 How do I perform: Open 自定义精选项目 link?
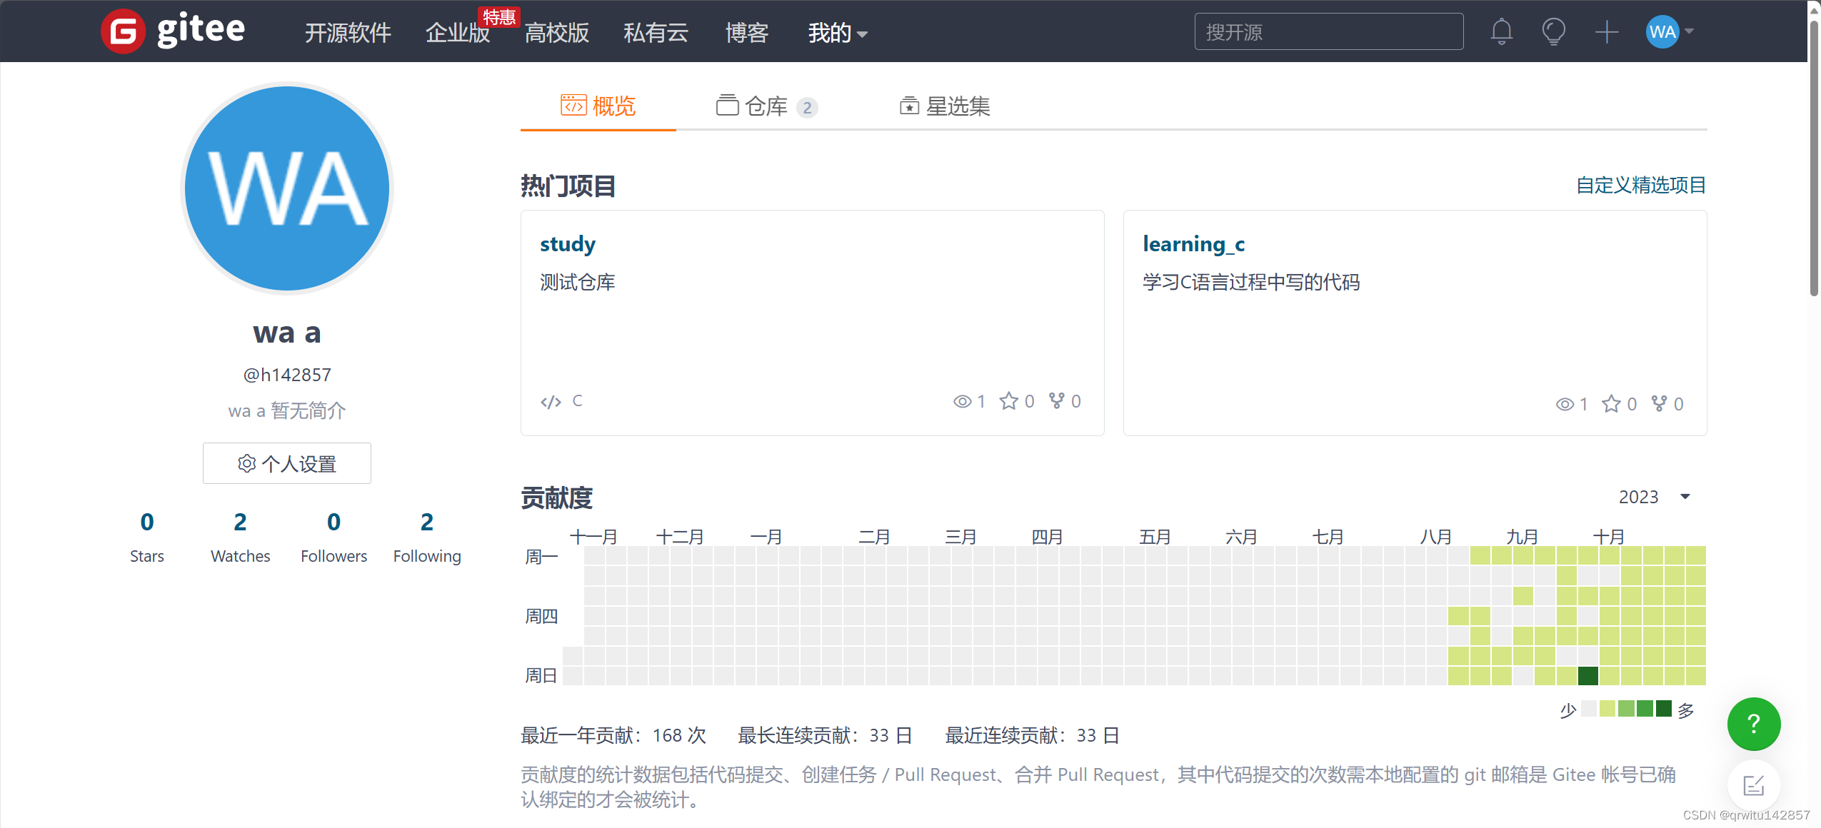pyautogui.click(x=1640, y=185)
